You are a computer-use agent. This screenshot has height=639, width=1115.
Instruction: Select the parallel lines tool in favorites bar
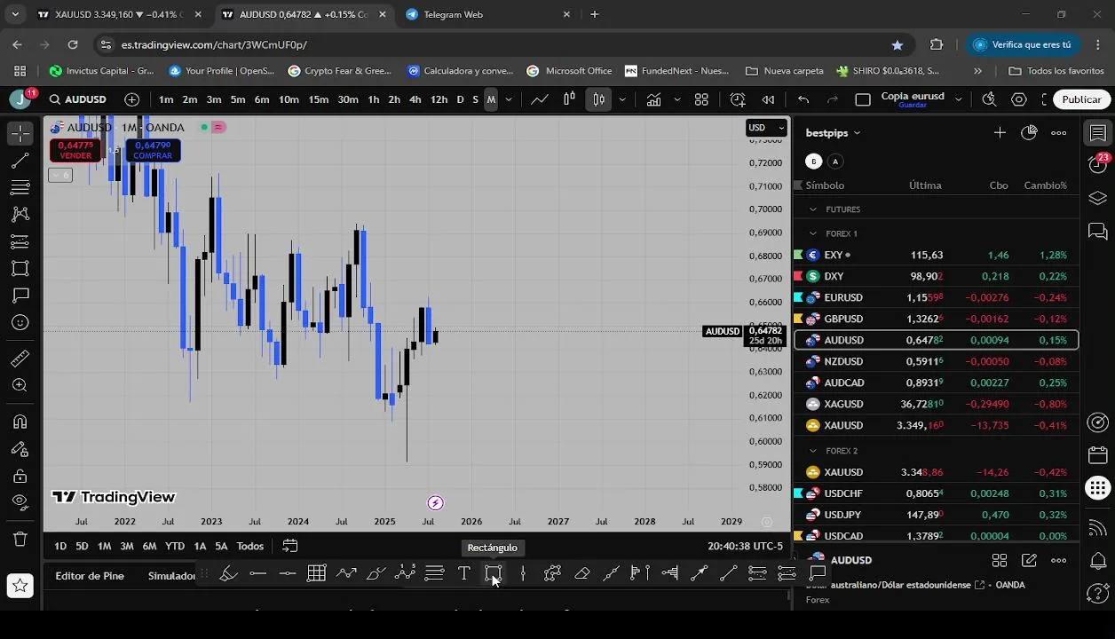click(434, 574)
